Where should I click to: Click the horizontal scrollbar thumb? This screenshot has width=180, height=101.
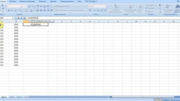point(143,97)
